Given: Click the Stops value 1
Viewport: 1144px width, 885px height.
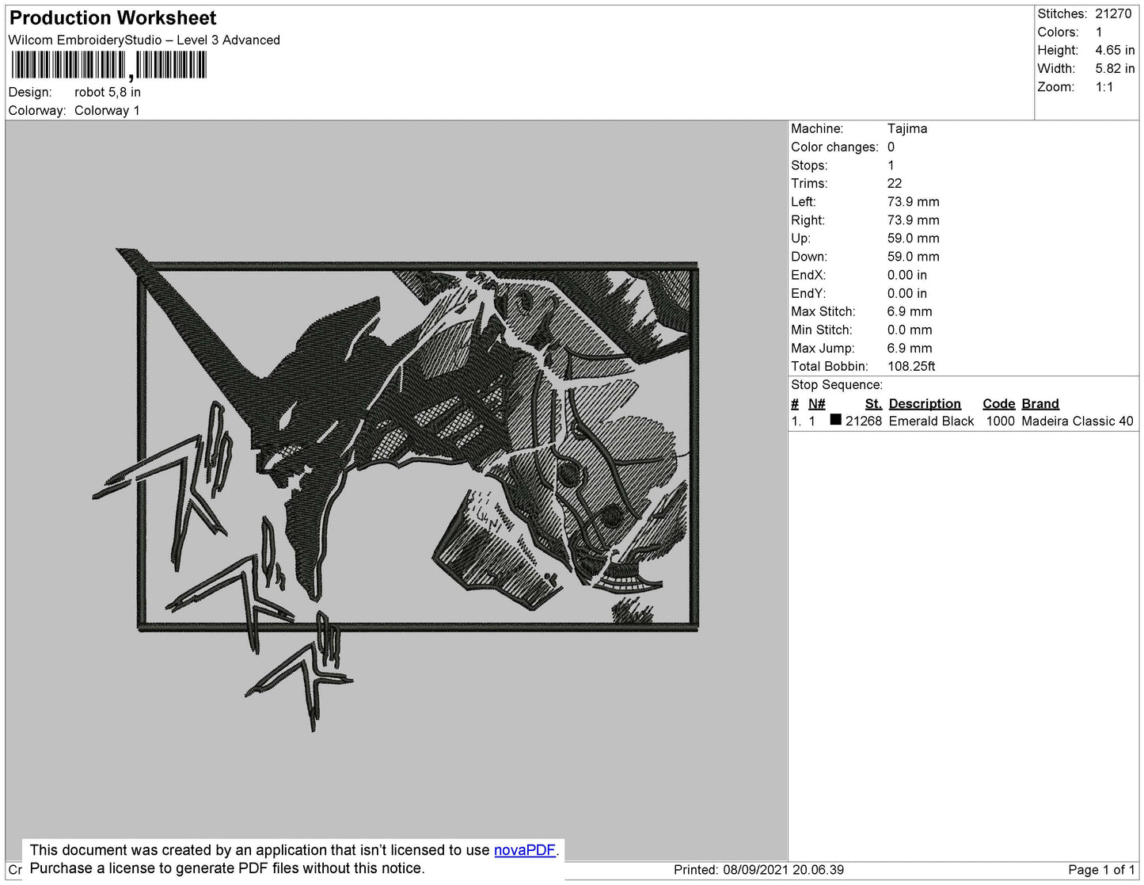Looking at the screenshot, I should pyautogui.click(x=891, y=165).
